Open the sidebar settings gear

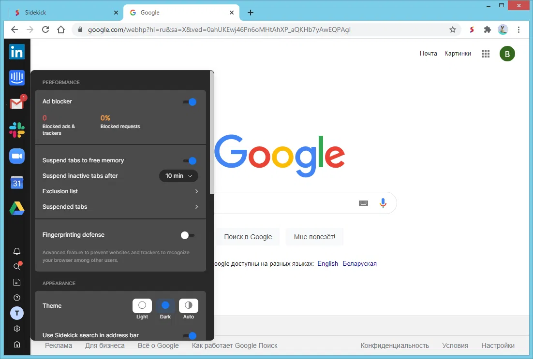coord(16,329)
